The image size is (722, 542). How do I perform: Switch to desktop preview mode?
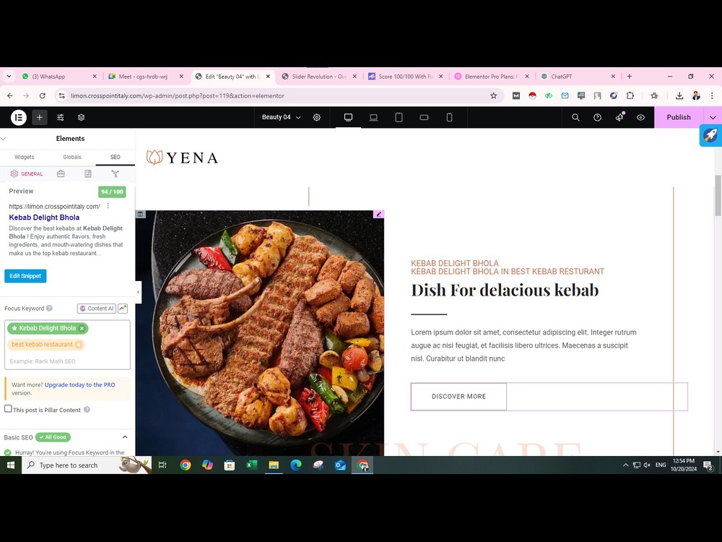[x=348, y=118]
